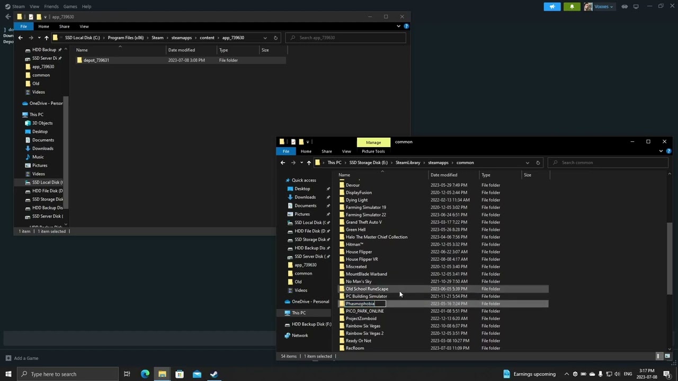Select content breadcrumb in app_739630 address bar
The height and width of the screenshot is (381, 678).
(x=207, y=38)
